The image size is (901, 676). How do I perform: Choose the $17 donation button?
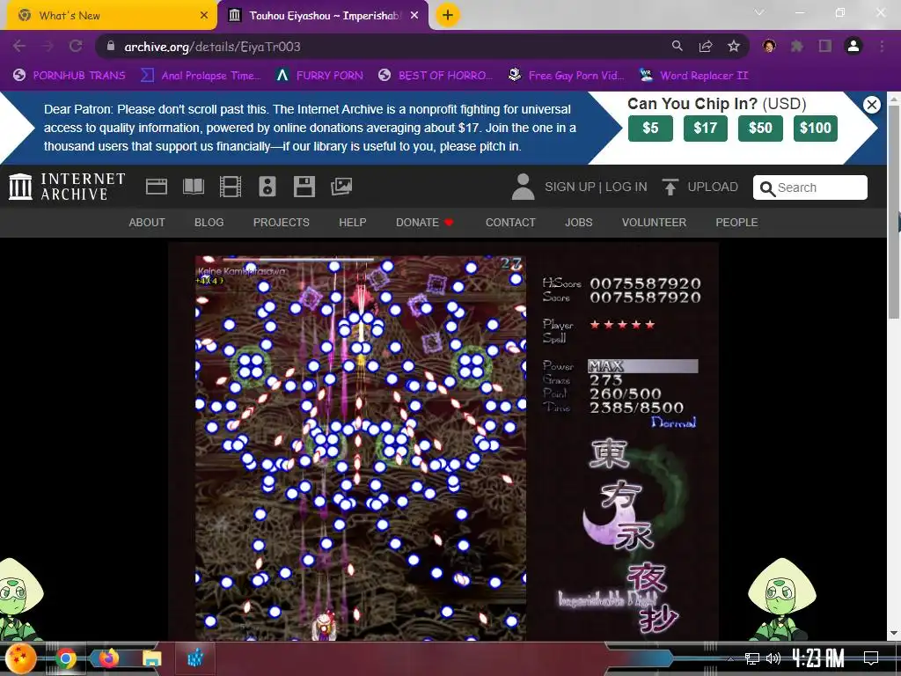[x=706, y=128]
